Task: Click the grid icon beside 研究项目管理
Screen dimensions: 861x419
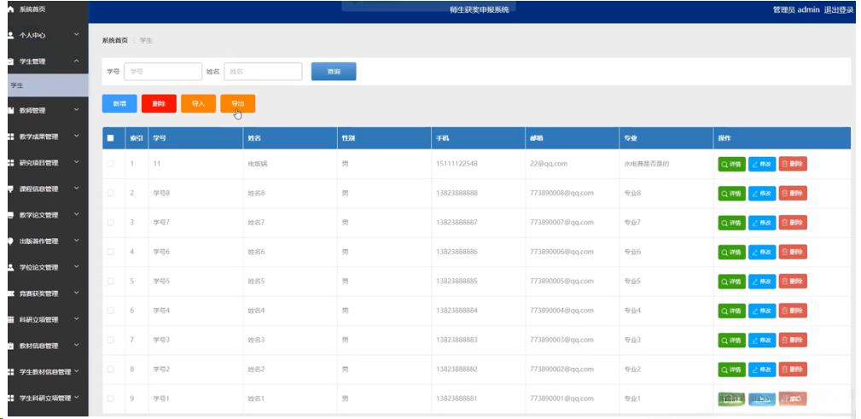Action: (x=10, y=162)
